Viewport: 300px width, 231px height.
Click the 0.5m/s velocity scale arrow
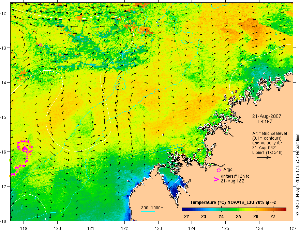tap(264, 157)
